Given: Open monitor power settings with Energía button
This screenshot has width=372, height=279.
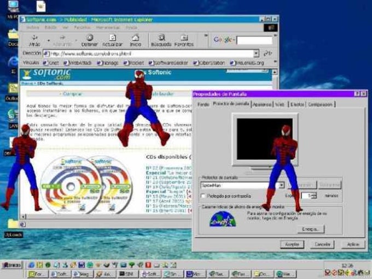Looking at the screenshot, I should (311, 229).
